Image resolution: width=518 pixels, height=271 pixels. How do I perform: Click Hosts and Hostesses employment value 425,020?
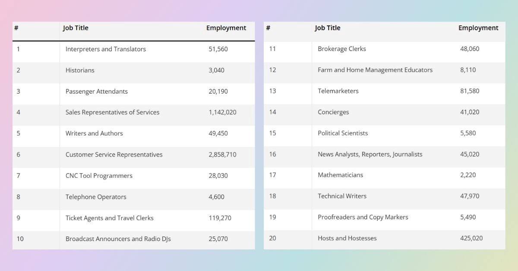pyautogui.click(x=471, y=238)
